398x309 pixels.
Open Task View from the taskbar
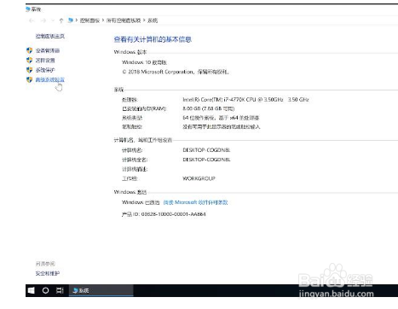(x=60, y=290)
